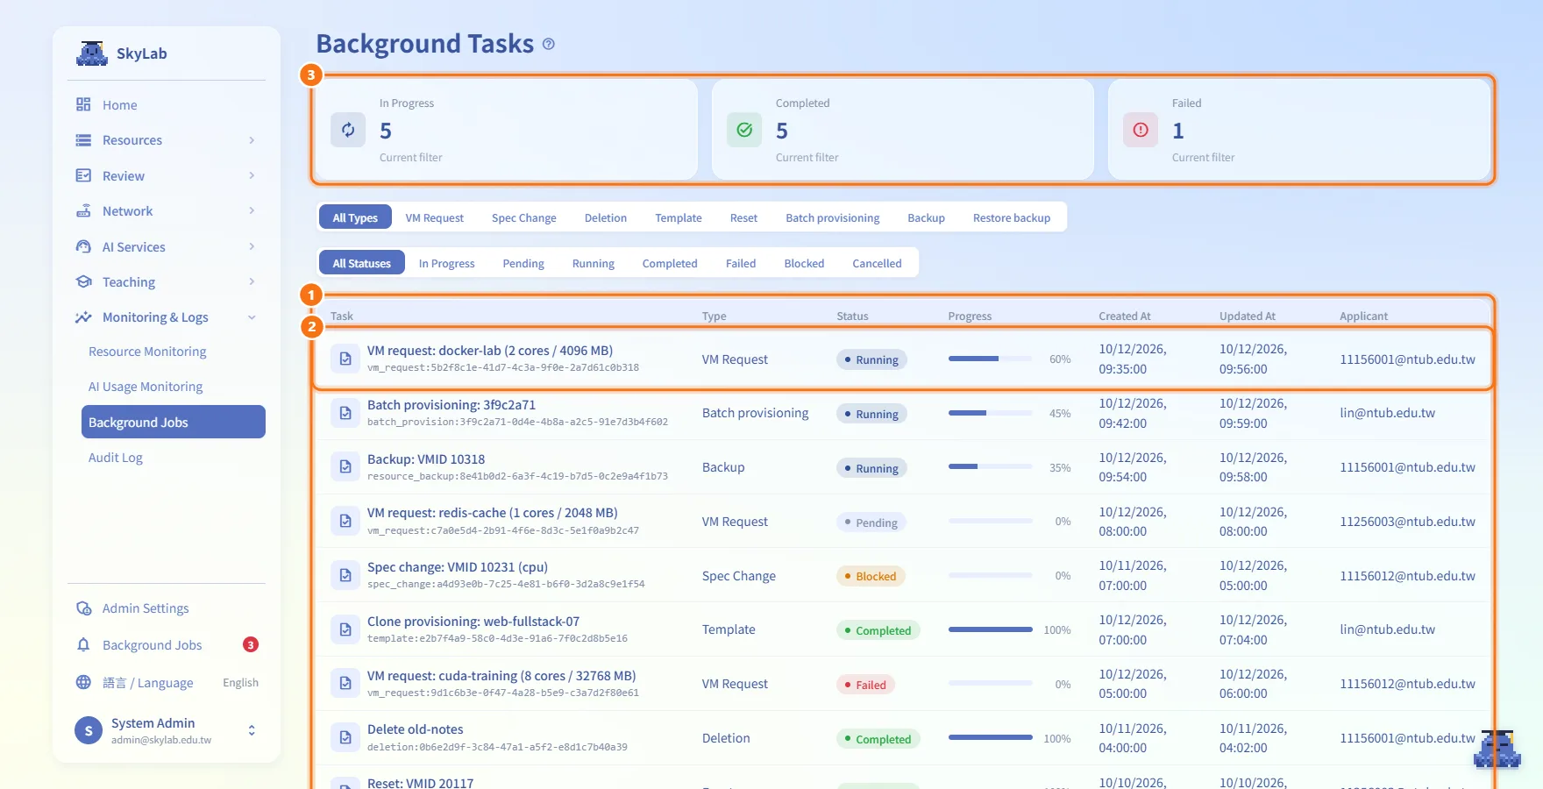Image resolution: width=1543 pixels, height=789 pixels.
Task: Click the Admin Settings gear icon
Action: (83, 608)
